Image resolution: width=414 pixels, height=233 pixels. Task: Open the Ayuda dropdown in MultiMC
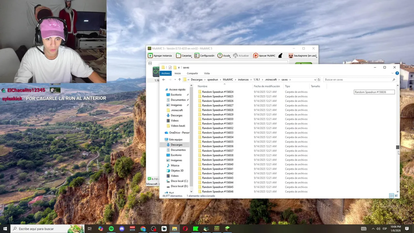pyautogui.click(x=224, y=56)
